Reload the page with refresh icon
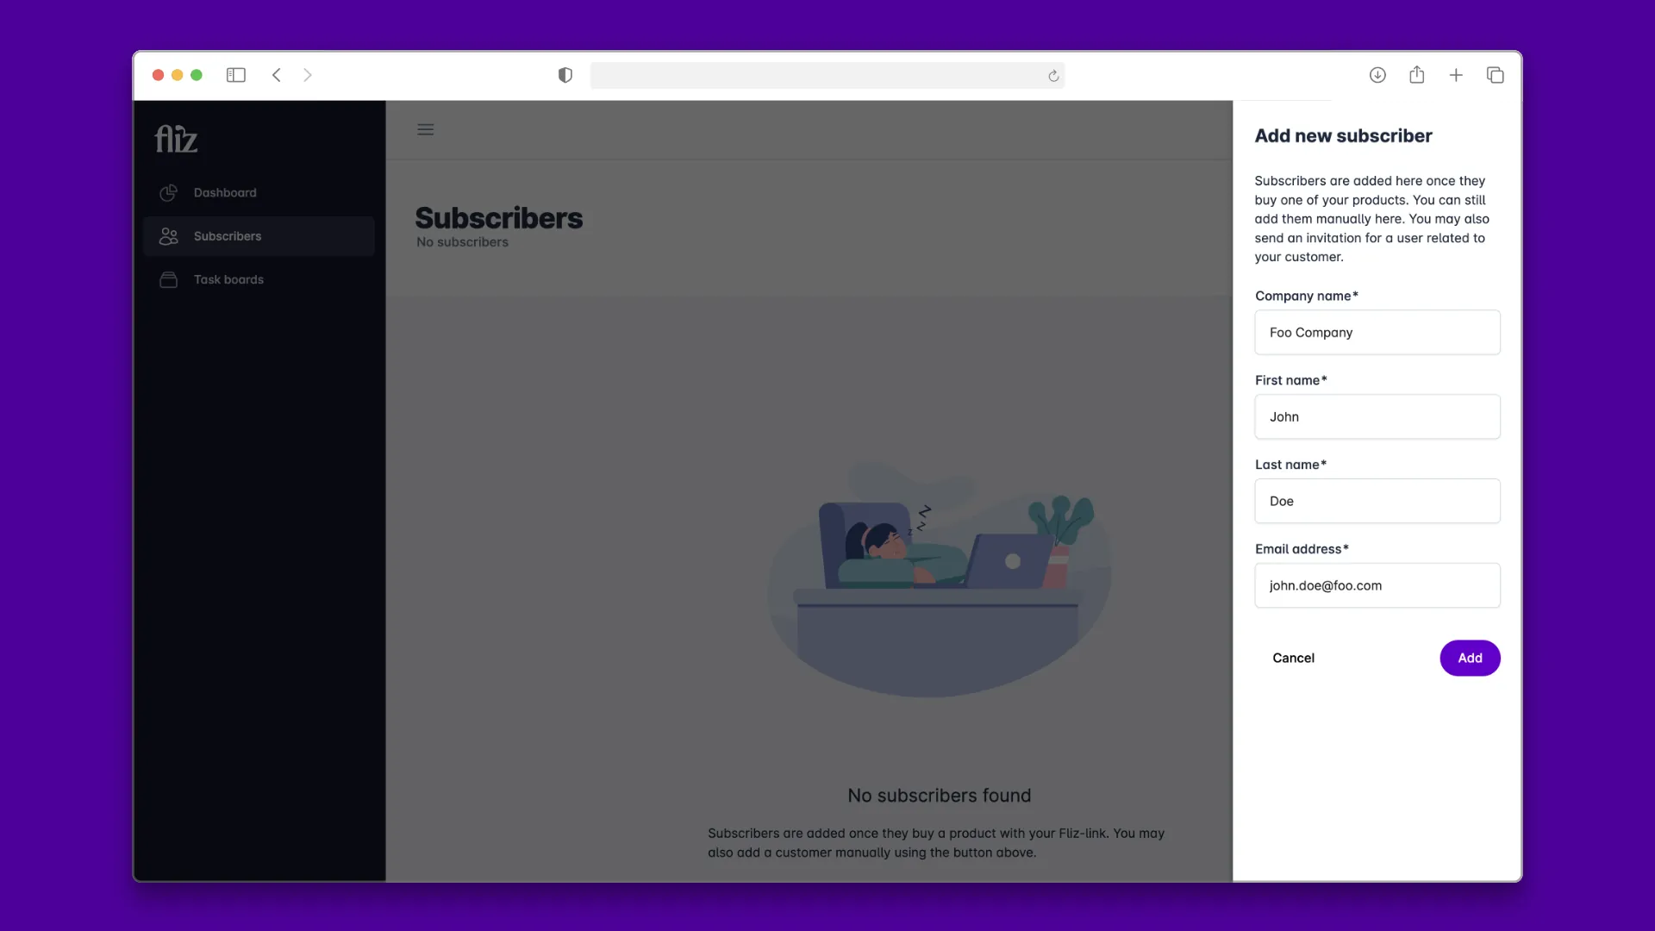This screenshot has height=931, width=1655. (1053, 76)
